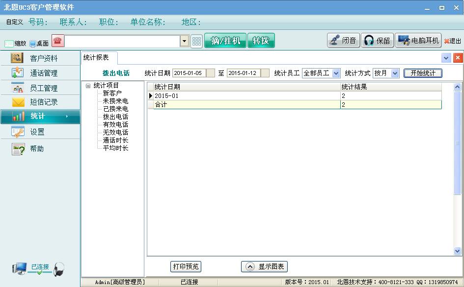The image size is (464, 287).
Task: Select 未接来电 in the statistics tree
Action: 115,101
